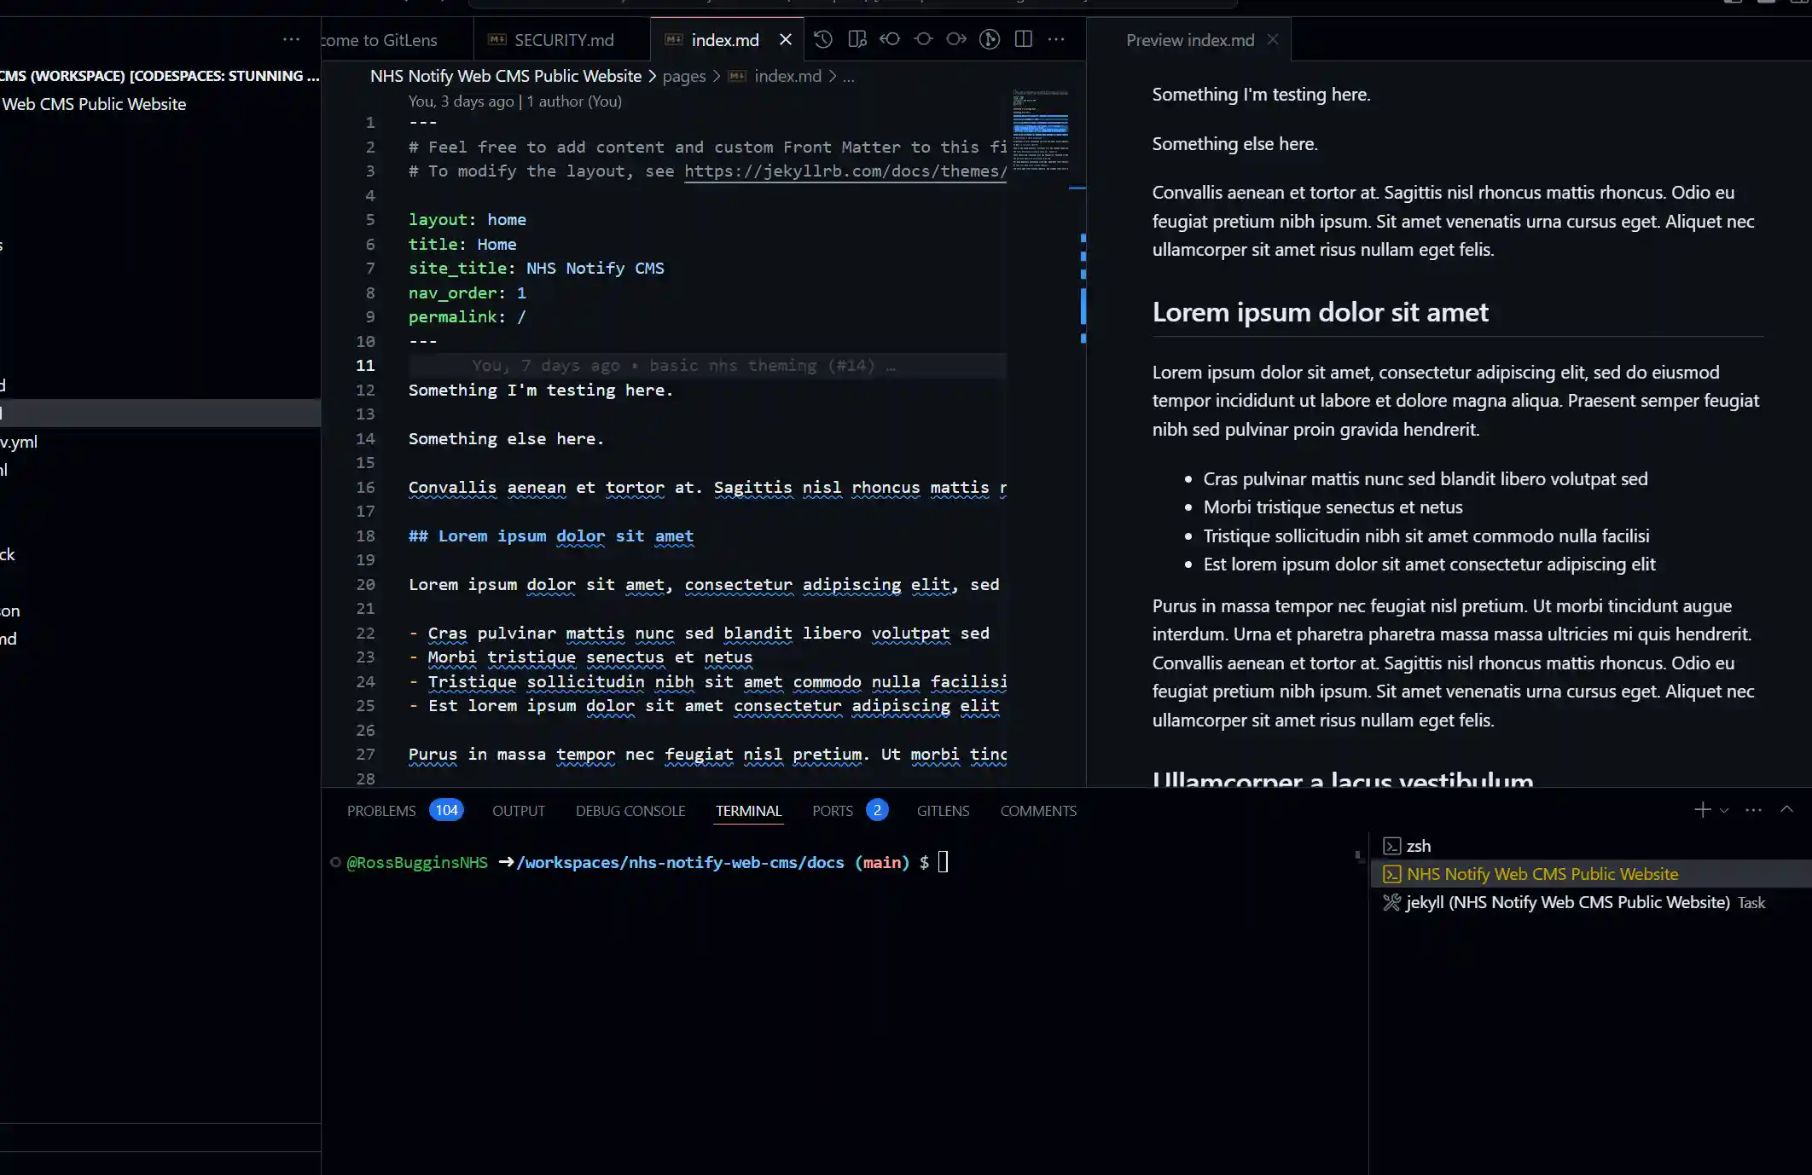Split the editor using the split icon
1812x1175 pixels.
coord(1023,39)
